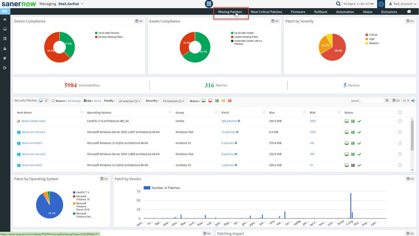Click the logout icon in left sidebar
Viewport: 419px width, 236px height.
click(x=5, y=68)
